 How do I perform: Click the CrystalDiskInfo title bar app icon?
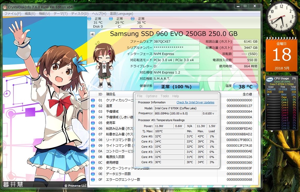pyautogui.click(x=5, y=7)
